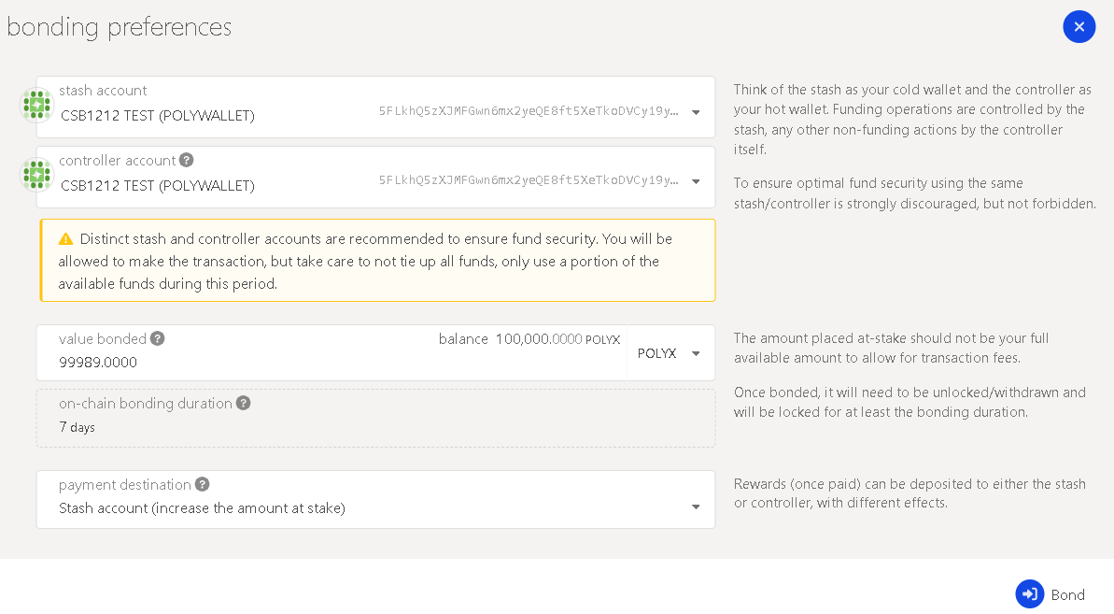Expand the stash account dropdown arrow
The height and width of the screenshot is (614, 1114).
click(x=697, y=112)
